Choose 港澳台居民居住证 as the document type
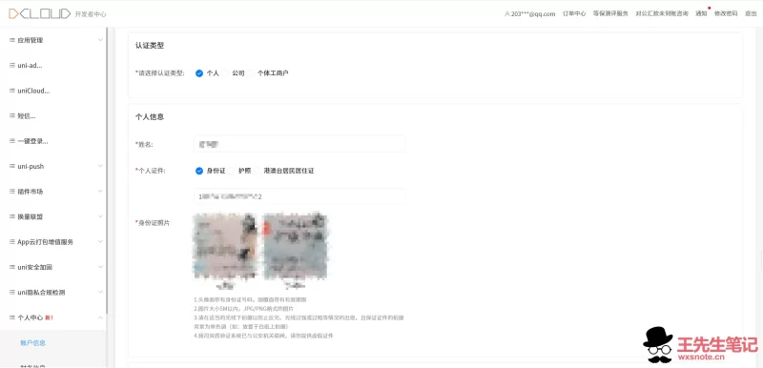This screenshot has width=763, height=368. [257, 171]
